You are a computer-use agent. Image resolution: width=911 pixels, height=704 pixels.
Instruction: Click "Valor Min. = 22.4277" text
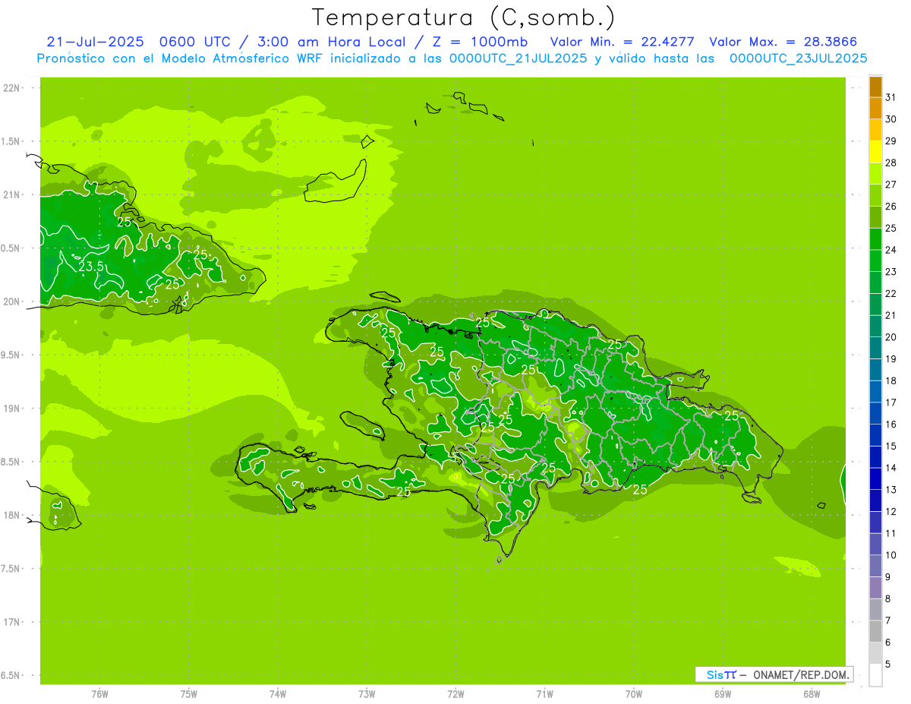pyautogui.click(x=623, y=42)
